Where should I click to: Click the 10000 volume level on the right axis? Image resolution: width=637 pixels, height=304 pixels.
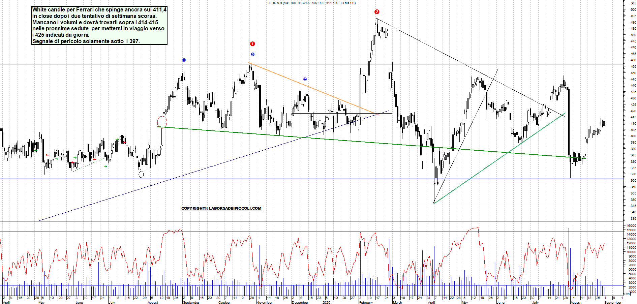tap(632, 252)
